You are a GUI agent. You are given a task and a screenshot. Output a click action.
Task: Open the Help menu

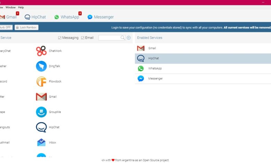point(21,7)
